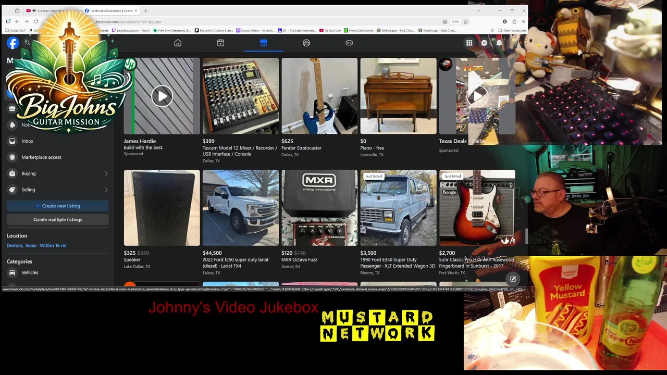Open the Suhr Classic Pro guitar photo
The width and height of the screenshot is (667, 375).
pyautogui.click(x=477, y=208)
